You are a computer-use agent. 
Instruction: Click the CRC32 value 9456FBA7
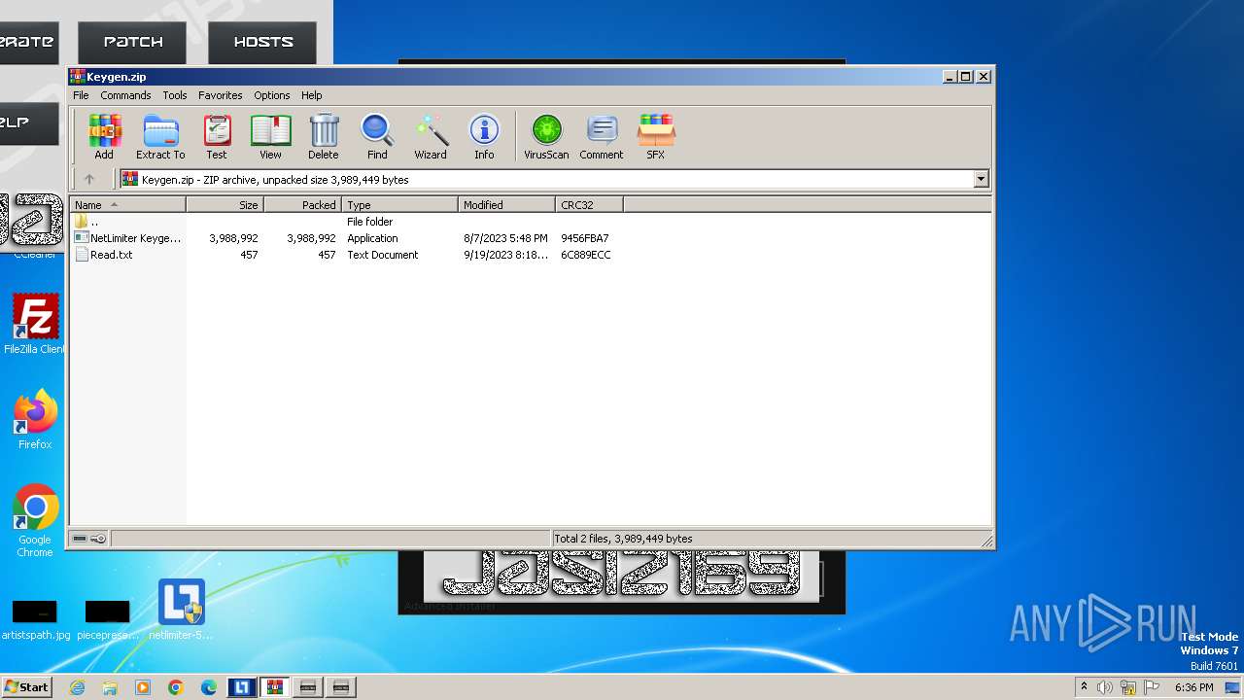585,238
